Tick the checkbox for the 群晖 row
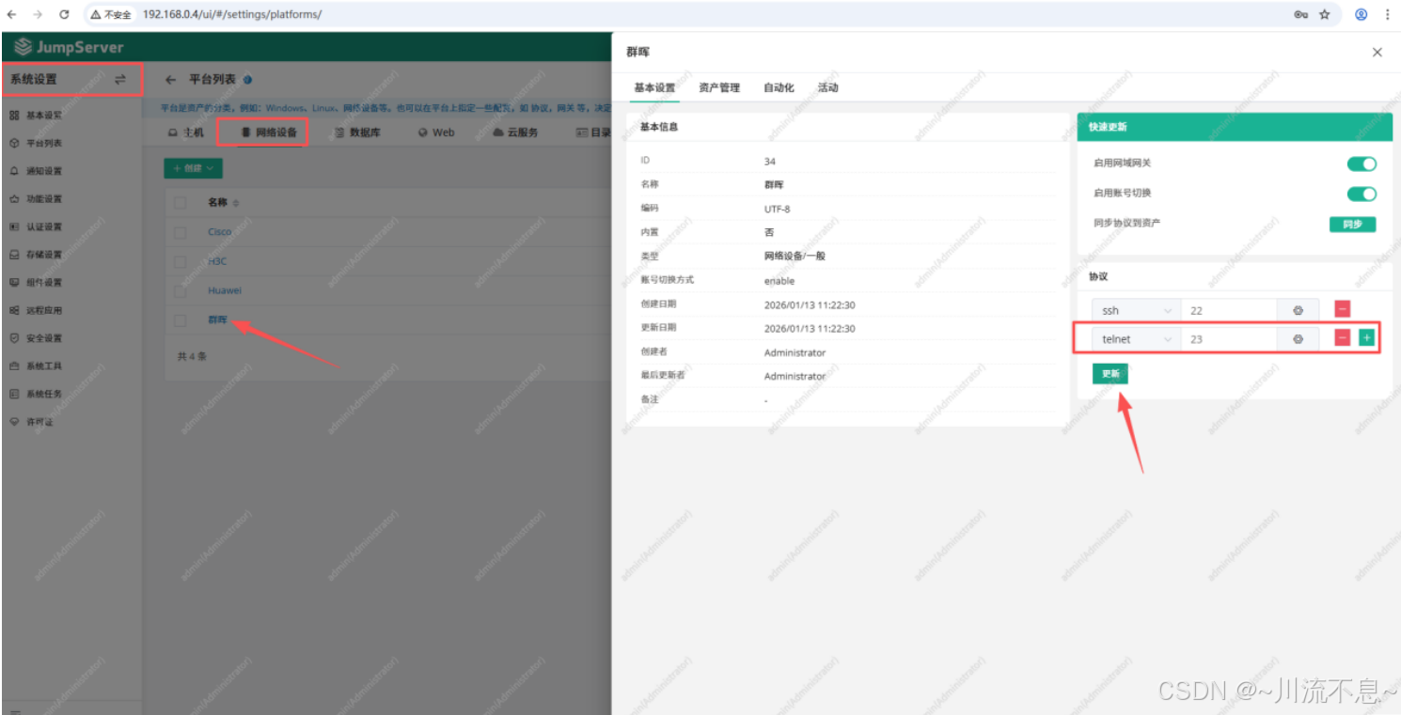Screen dimensions: 1401x715 tap(181, 320)
